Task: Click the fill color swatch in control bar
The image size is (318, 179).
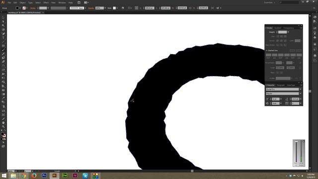Action: click(x=17, y=8)
